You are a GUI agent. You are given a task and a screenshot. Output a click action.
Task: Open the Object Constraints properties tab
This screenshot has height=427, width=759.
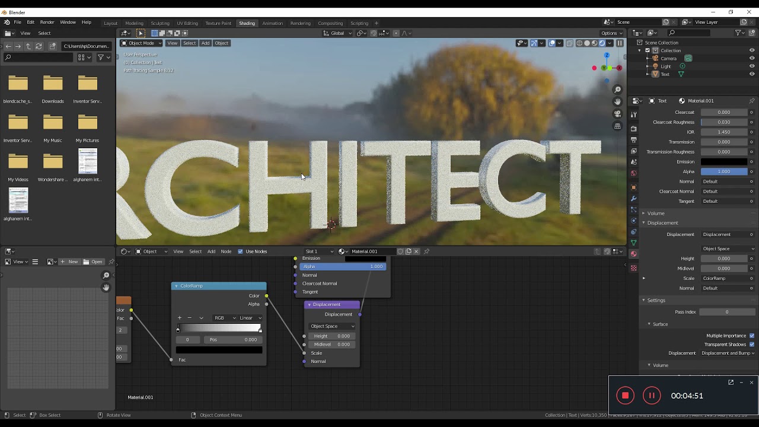633,232
